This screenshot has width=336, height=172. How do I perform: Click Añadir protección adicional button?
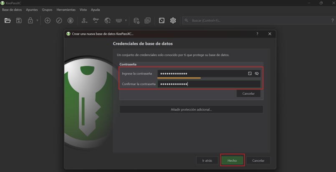coord(191,109)
